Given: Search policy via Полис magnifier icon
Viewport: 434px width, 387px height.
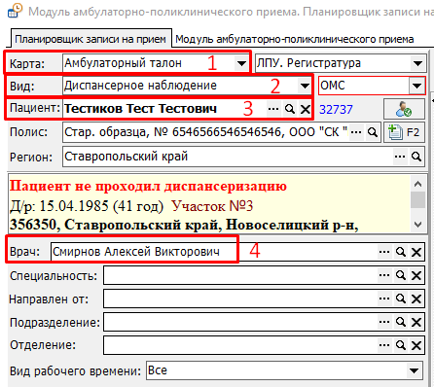Looking at the screenshot, I should point(373,132).
